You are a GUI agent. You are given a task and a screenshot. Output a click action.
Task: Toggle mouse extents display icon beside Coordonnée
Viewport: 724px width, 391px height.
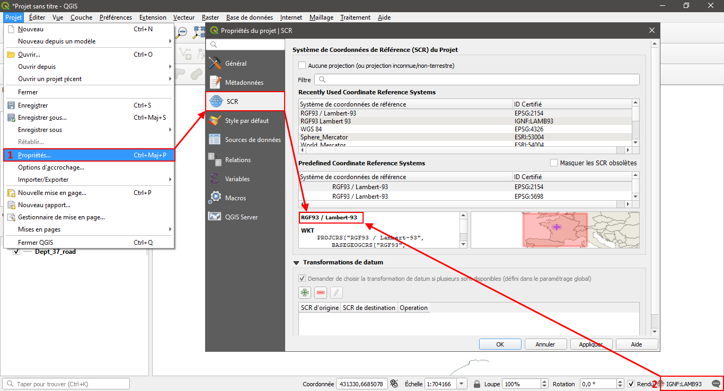point(394,384)
